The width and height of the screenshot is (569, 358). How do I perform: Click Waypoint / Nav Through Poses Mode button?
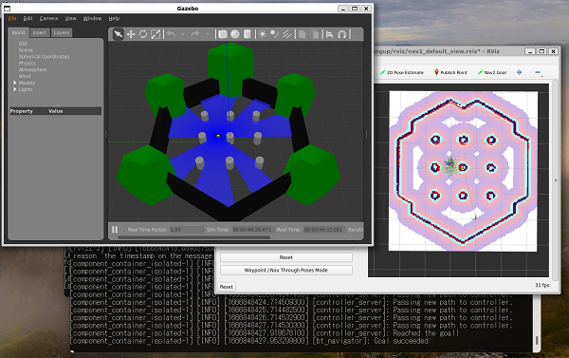[x=286, y=270]
